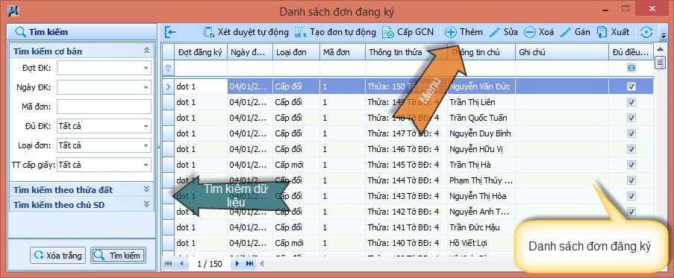Uncheck the Trần Thị Liên row checkbox
The height and width of the screenshot is (278, 674).
[631, 102]
